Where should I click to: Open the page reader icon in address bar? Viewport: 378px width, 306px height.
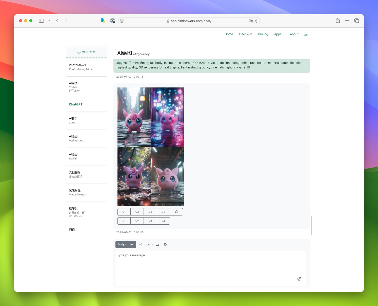tap(122, 21)
